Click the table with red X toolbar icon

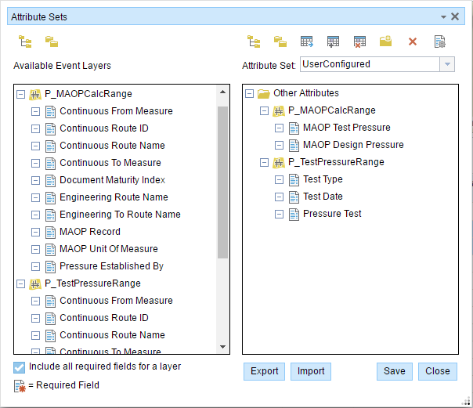[x=359, y=42]
